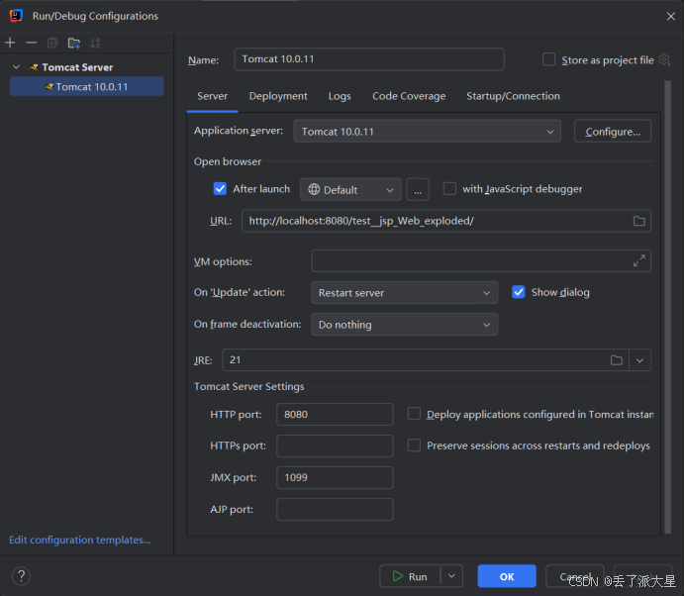Copy configuration using the copy icon
Screen dimensions: 685x596
click(x=52, y=43)
